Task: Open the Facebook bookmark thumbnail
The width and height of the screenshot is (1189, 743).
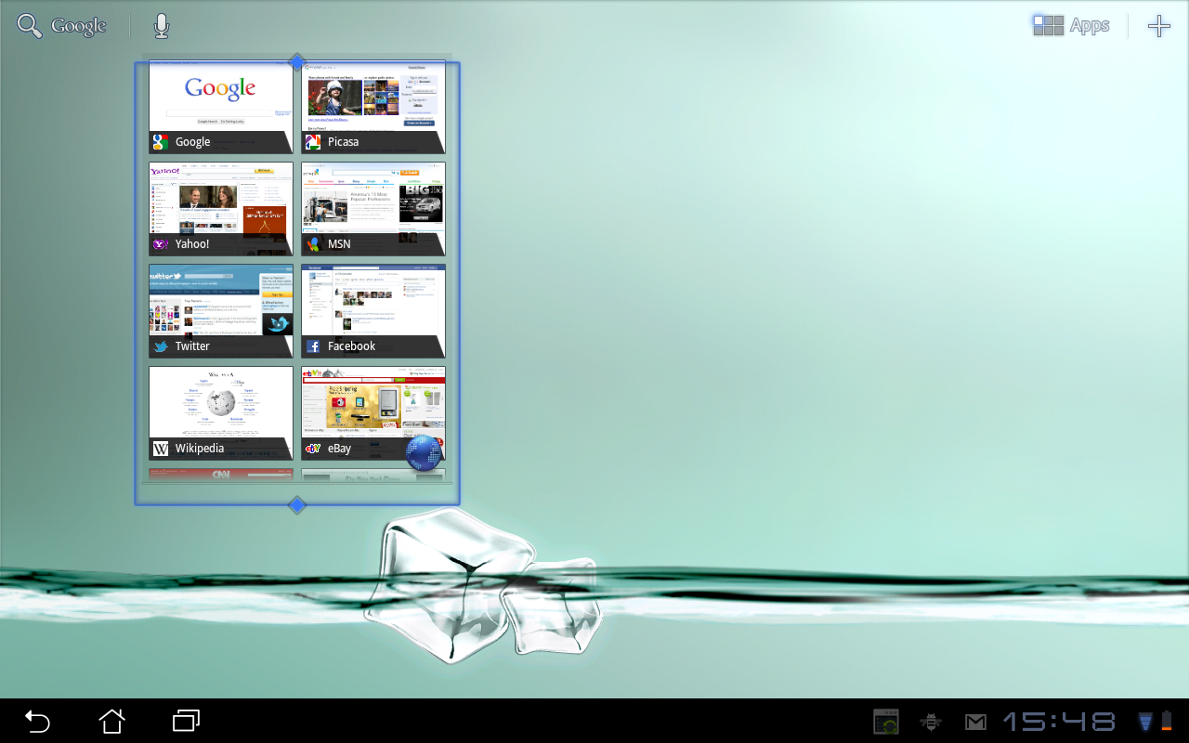Action: point(373,311)
